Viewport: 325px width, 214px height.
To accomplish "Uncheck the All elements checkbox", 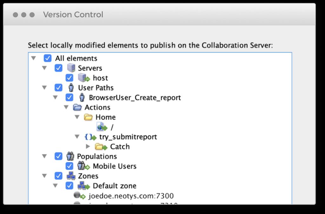I will (48, 58).
